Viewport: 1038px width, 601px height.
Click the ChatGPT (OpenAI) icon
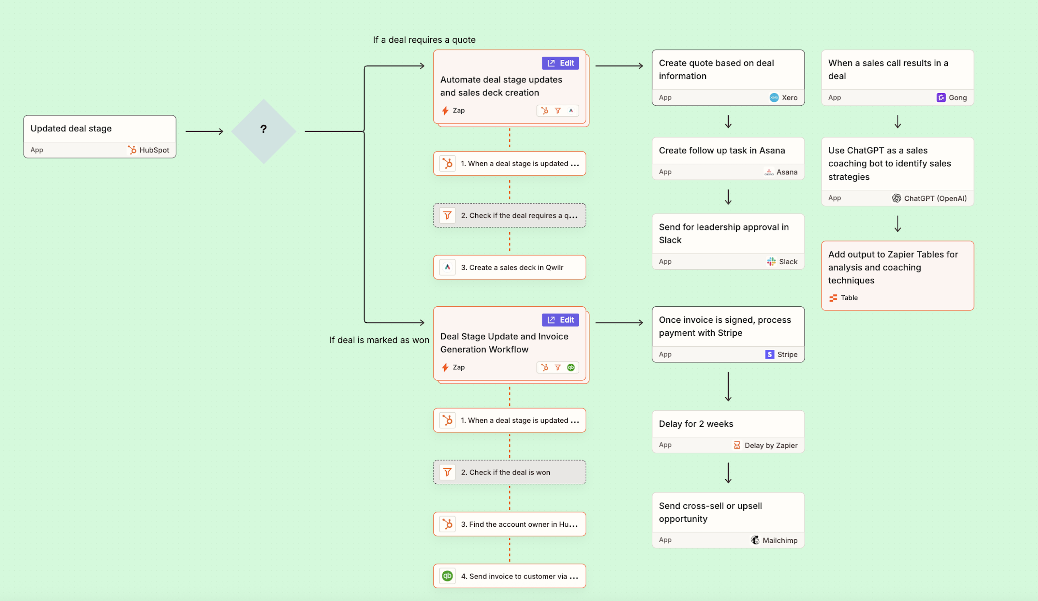[x=896, y=198]
